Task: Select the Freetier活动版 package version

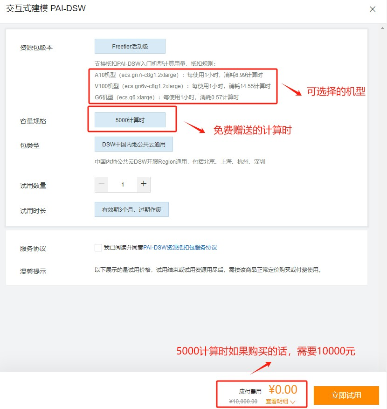Action: (x=130, y=47)
